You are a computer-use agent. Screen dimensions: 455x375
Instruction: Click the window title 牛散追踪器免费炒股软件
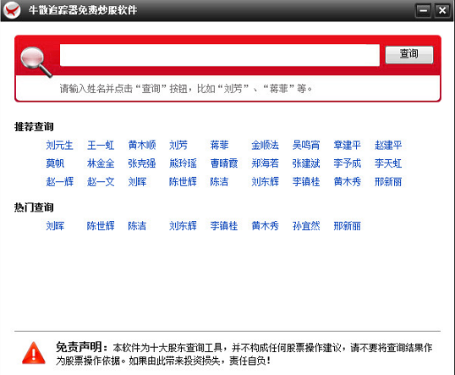click(83, 10)
